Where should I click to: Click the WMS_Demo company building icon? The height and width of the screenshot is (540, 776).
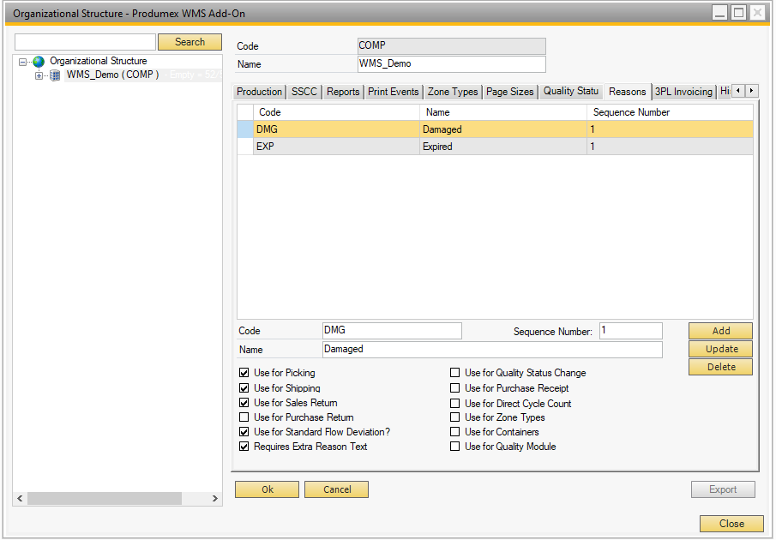pyautogui.click(x=55, y=75)
